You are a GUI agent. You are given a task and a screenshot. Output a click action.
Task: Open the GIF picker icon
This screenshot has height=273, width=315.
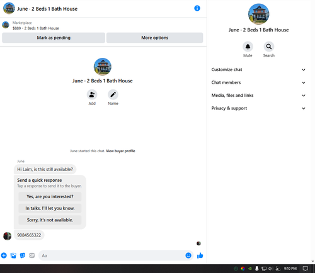[31, 255]
